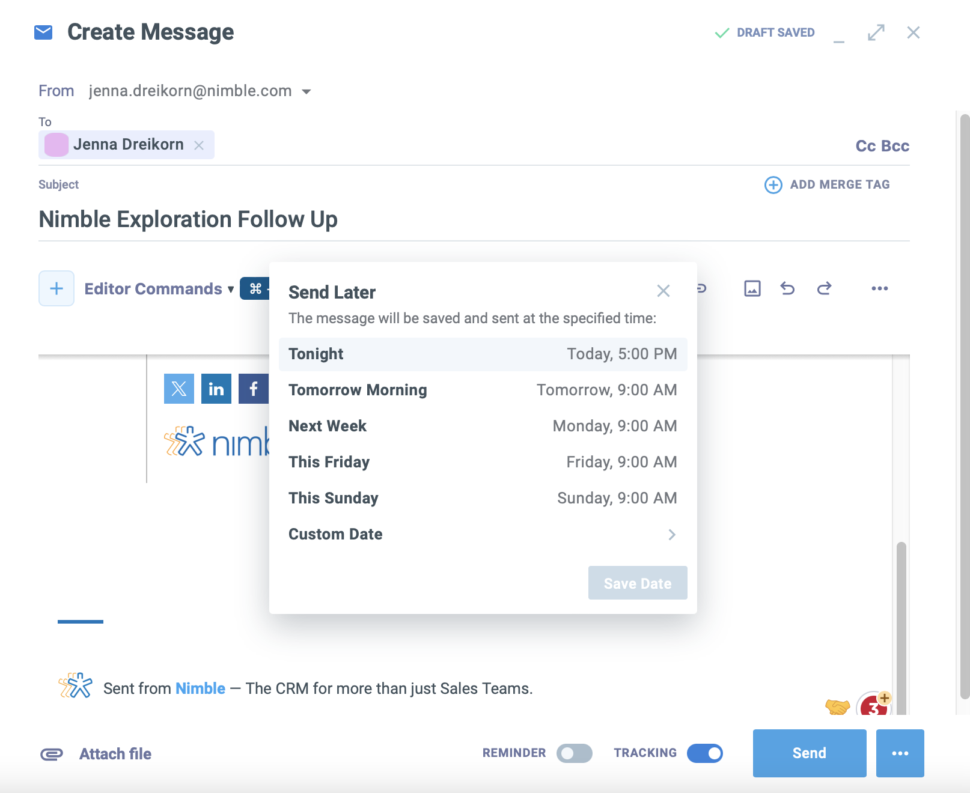Click the blue Send button
This screenshot has width=970, height=793.
pyautogui.click(x=809, y=753)
